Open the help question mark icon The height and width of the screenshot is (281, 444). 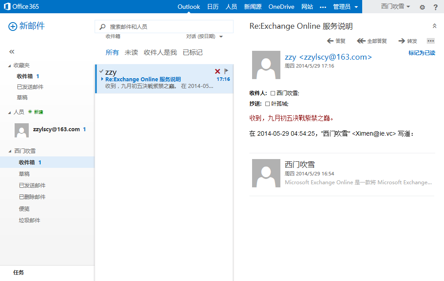point(436,7)
